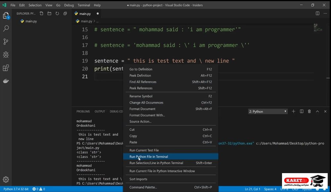
Task: Switch to the PROBLEMS panel tab
Action: click(83, 111)
